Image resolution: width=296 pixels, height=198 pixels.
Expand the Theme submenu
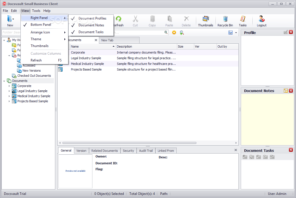[x=44, y=39]
